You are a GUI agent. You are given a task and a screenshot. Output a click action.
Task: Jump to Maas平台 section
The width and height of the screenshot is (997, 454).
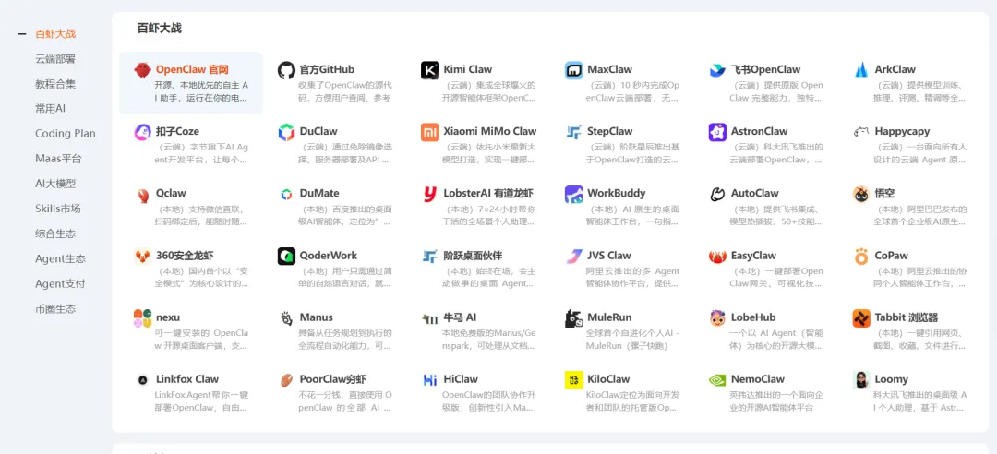58,159
